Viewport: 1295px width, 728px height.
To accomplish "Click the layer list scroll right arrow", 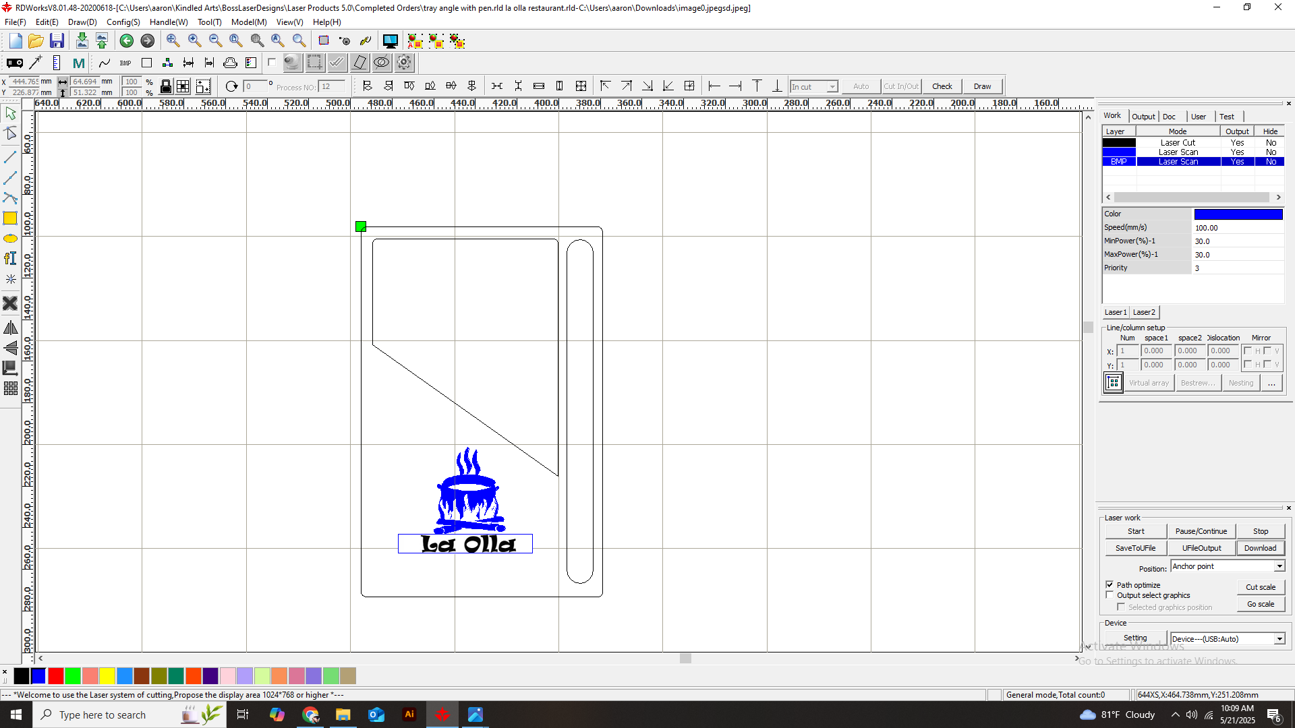I will coord(1278,198).
